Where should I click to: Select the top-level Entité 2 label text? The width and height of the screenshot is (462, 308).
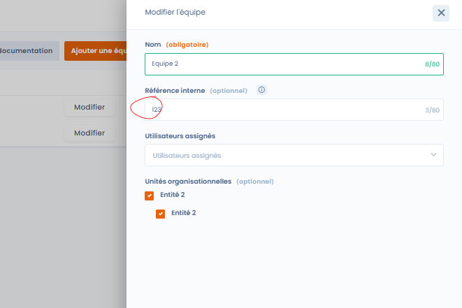(172, 195)
